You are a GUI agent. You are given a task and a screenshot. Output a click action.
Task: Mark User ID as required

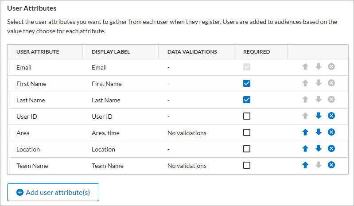pyautogui.click(x=247, y=116)
